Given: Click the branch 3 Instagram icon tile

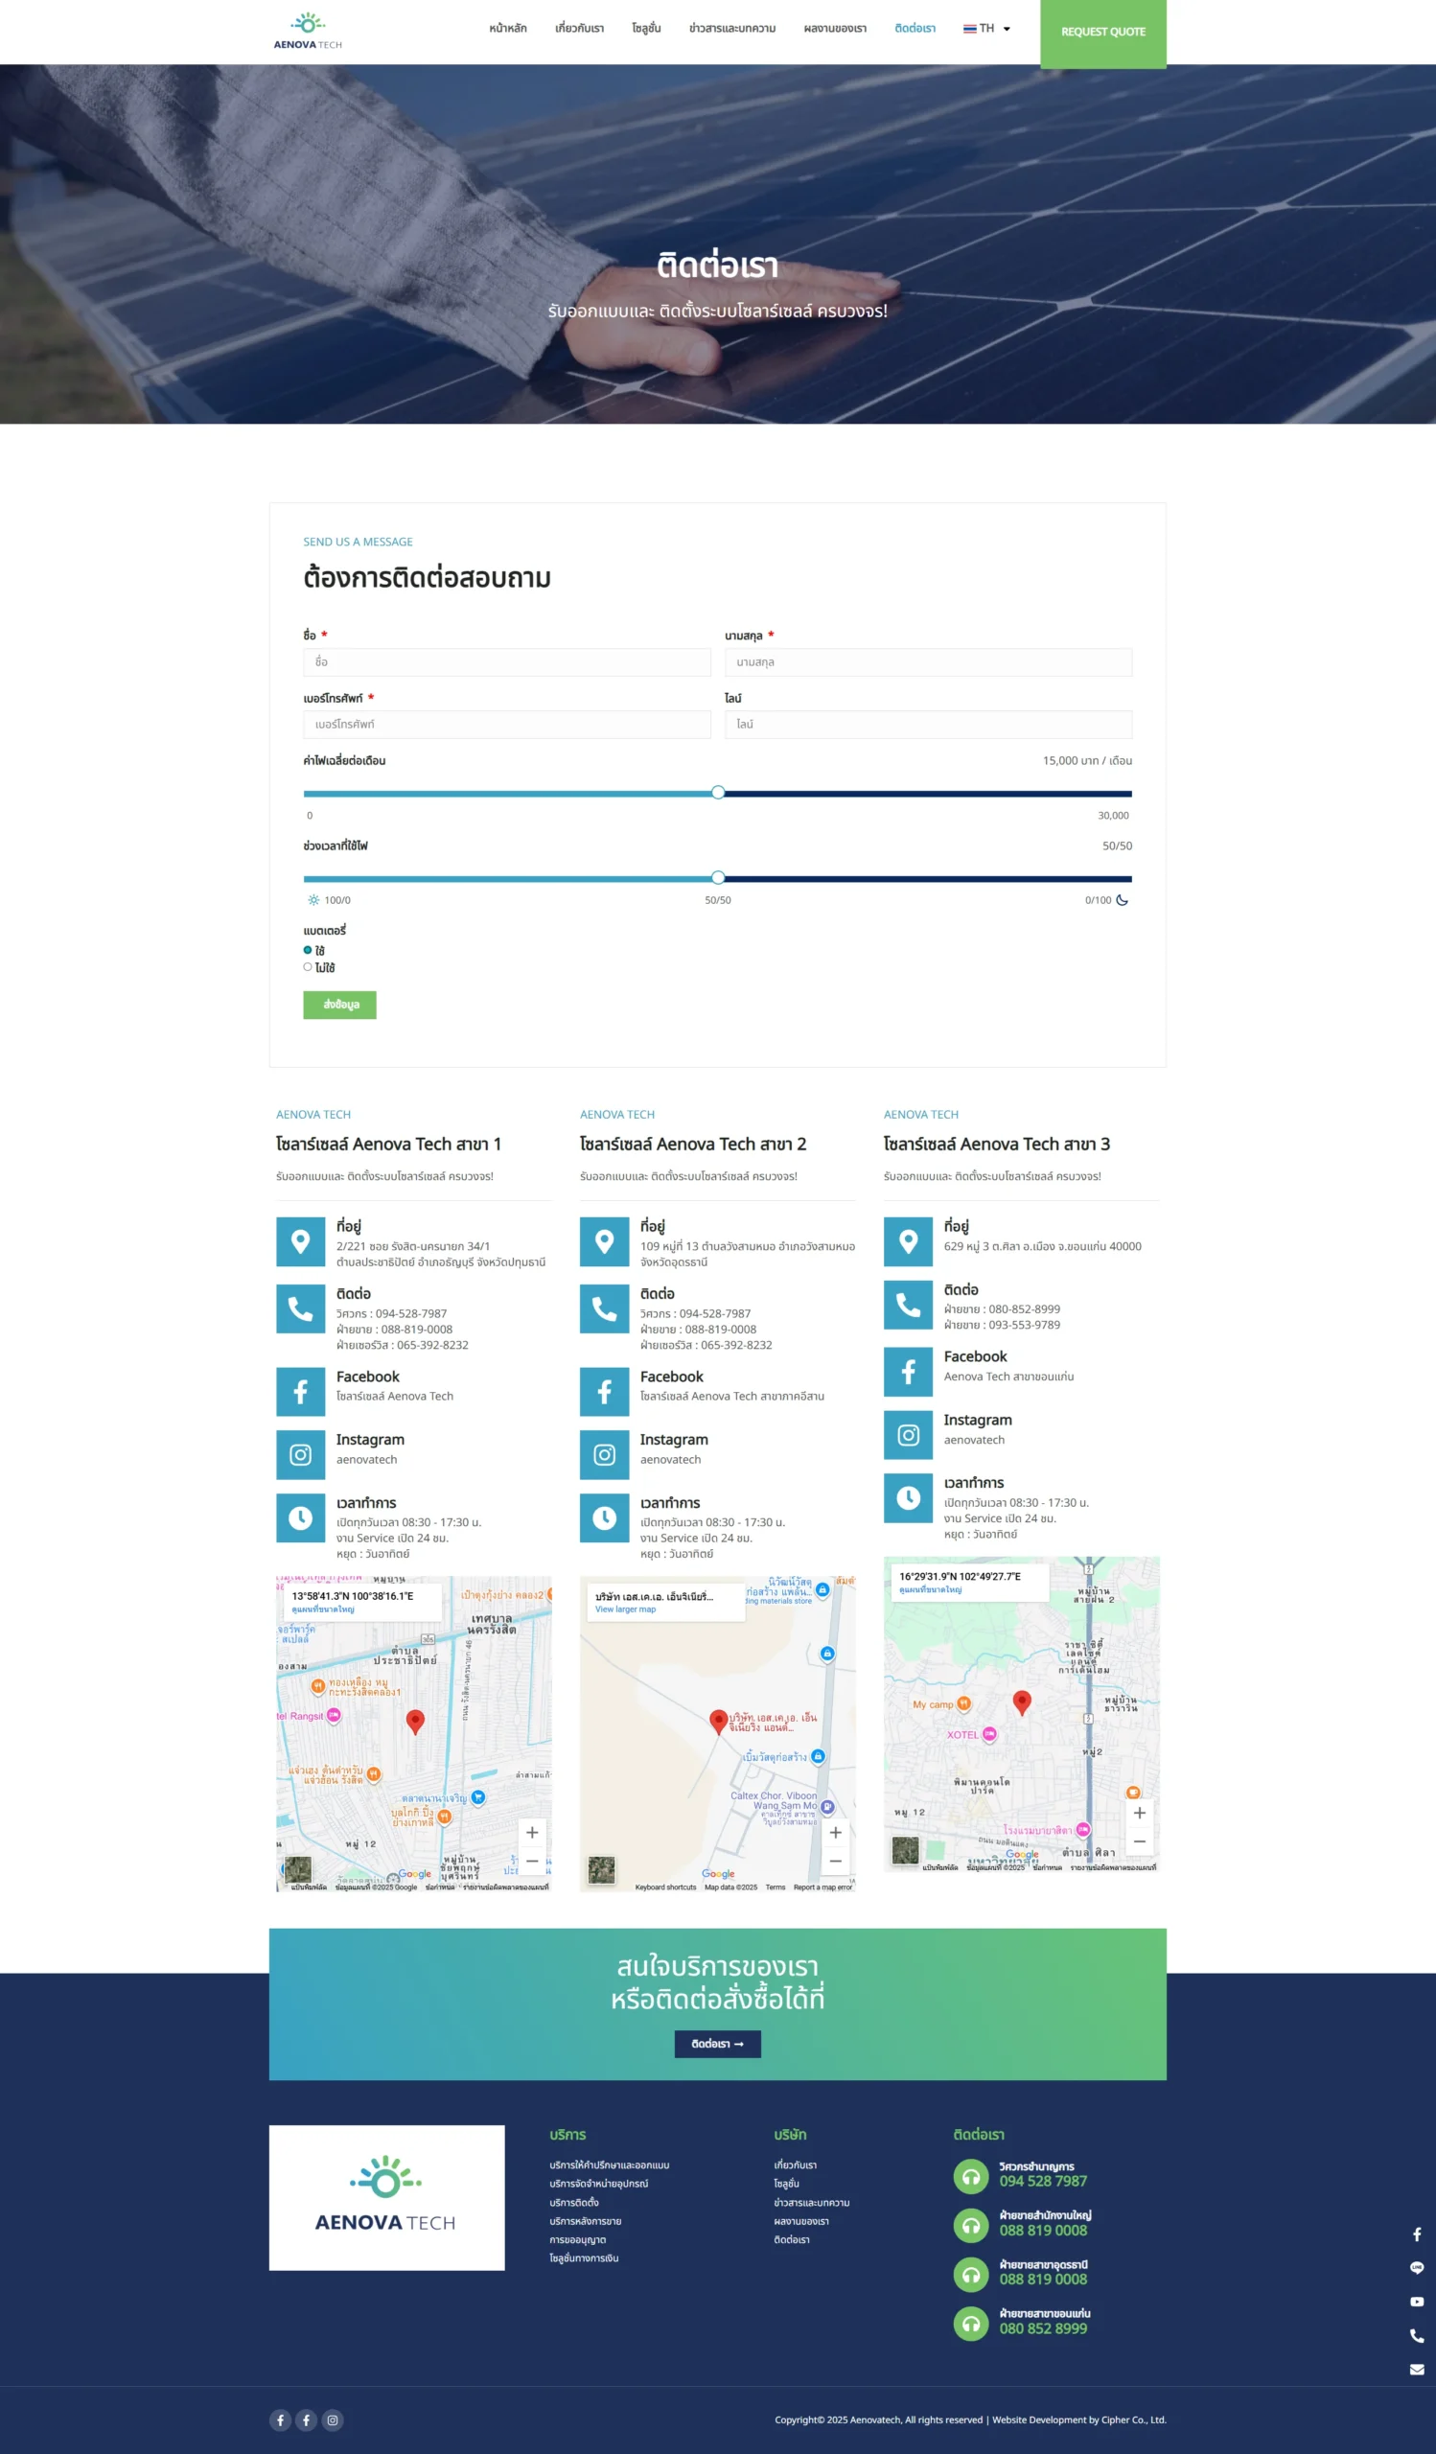Looking at the screenshot, I should pyautogui.click(x=908, y=1434).
